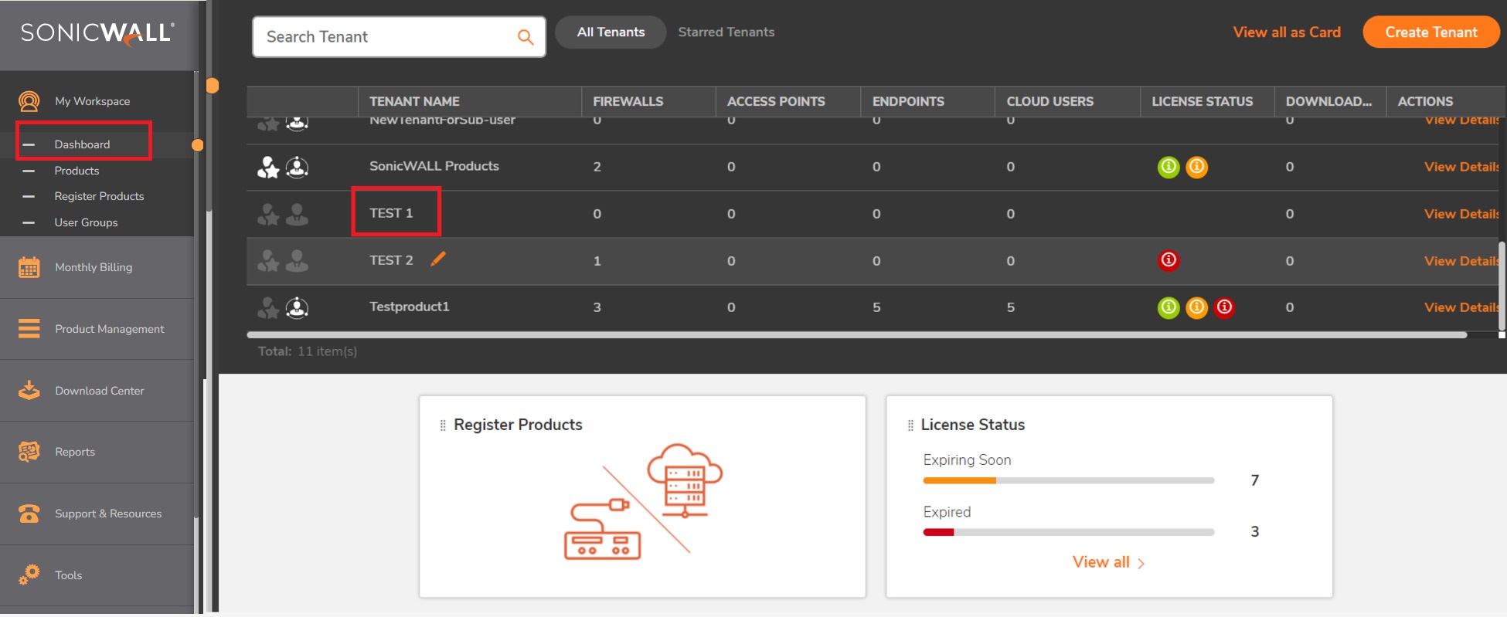Click inside the Search Tenant field
Viewport: 1507px width, 617px height.
click(x=386, y=37)
